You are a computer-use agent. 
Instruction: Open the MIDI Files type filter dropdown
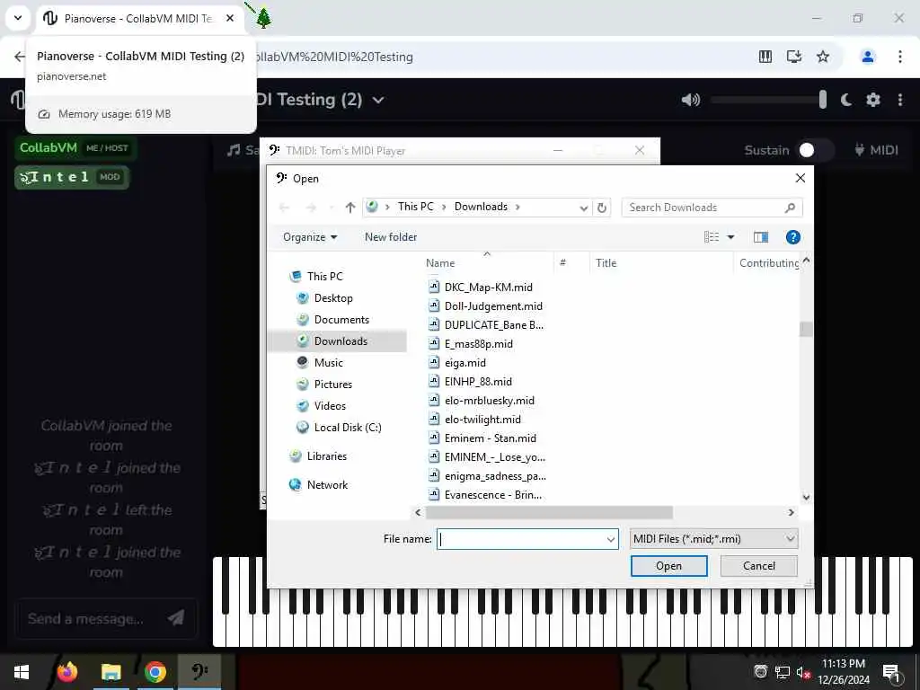(x=714, y=539)
